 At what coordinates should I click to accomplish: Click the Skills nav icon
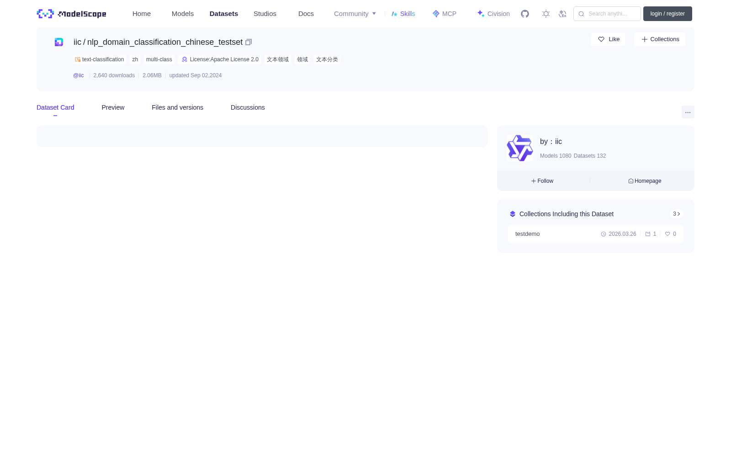(394, 14)
